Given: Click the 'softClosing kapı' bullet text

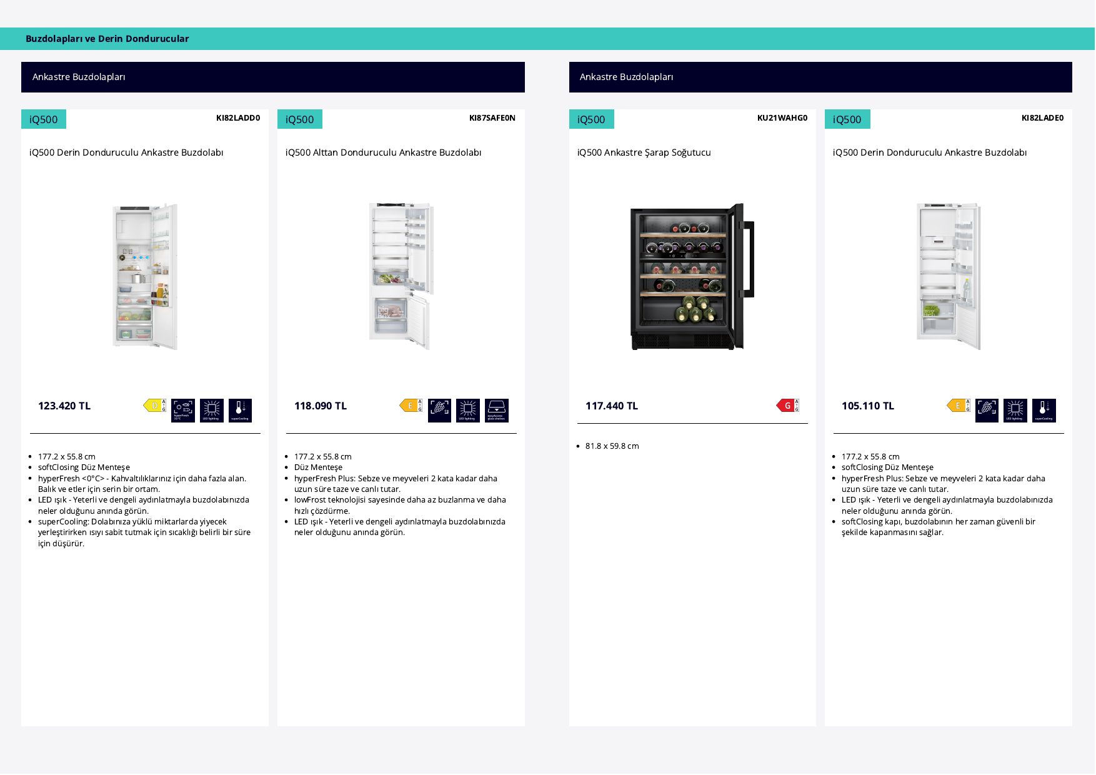Looking at the screenshot, I should 939,527.
